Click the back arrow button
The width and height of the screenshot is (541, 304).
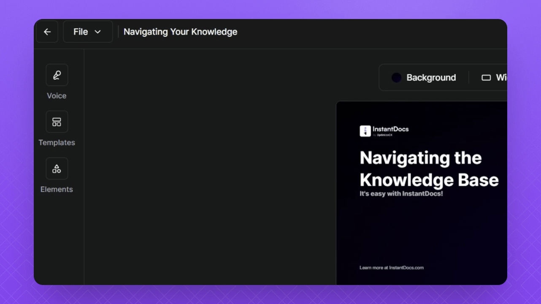47,32
